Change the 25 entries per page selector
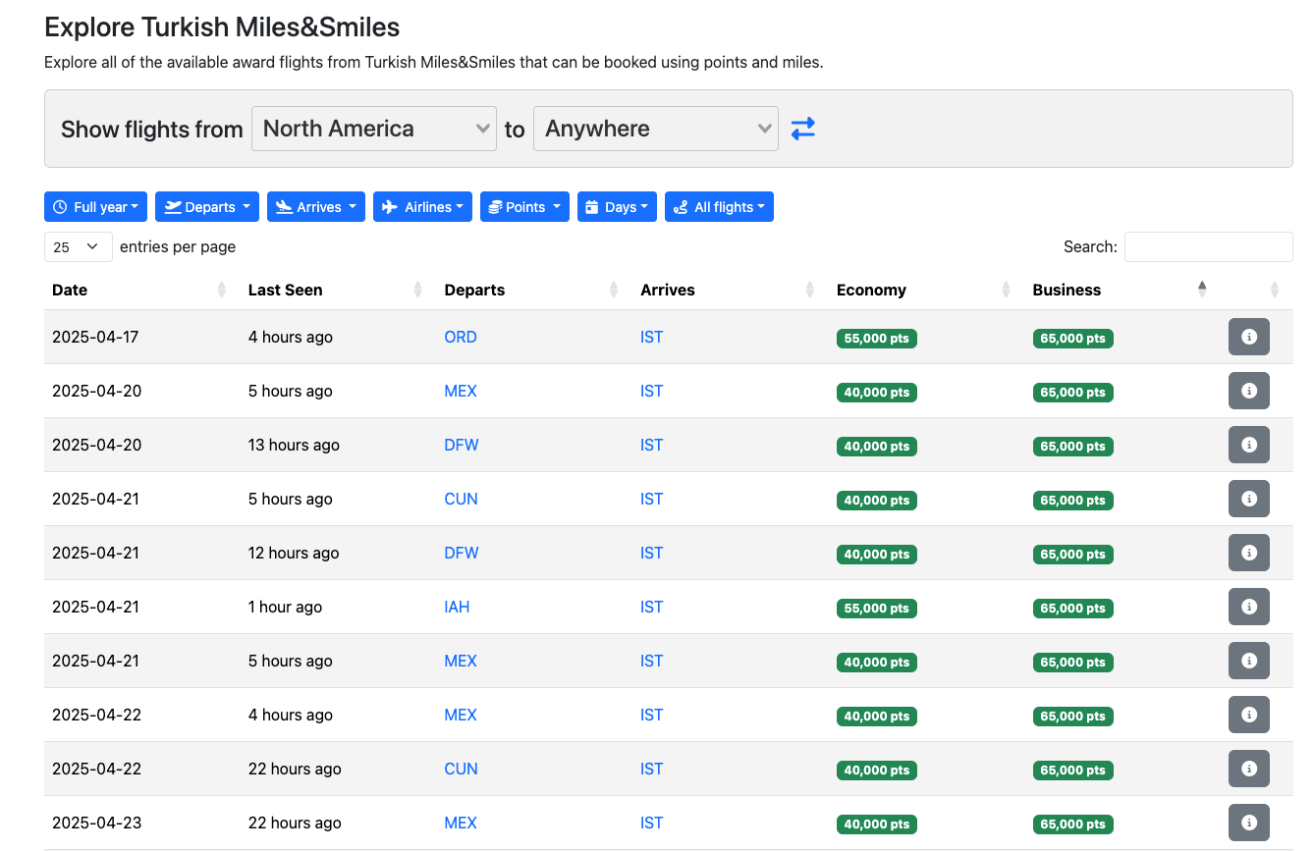The width and height of the screenshot is (1314, 851). [x=78, y=247]
